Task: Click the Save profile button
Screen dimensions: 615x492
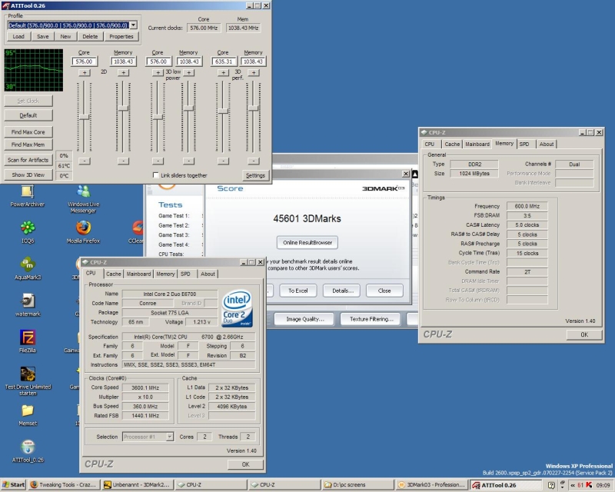Action: point(43,36)
